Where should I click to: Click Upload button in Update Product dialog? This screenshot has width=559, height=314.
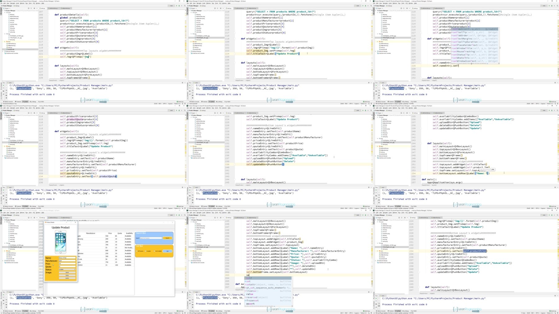67,272
